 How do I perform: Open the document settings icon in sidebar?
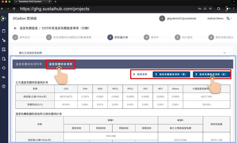(4, 59)
